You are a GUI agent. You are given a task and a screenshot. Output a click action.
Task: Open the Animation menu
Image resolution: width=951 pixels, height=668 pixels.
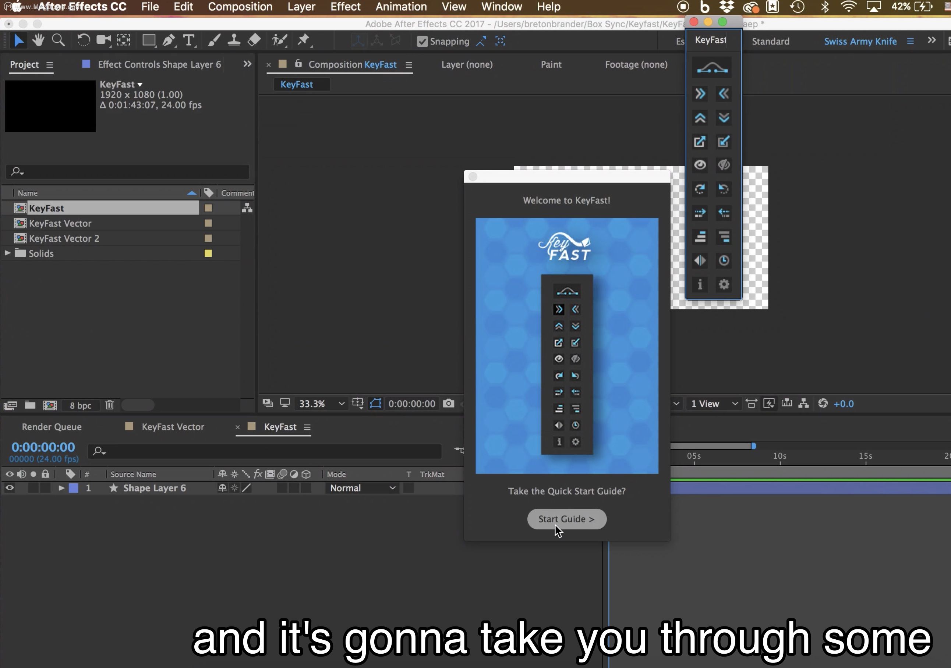pyautogui.click(x=400, y=7)
